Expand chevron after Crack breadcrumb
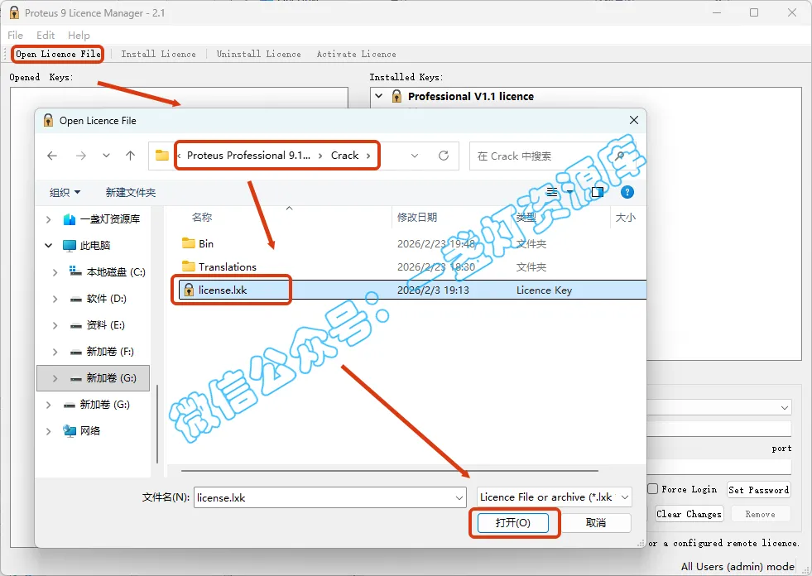The image size is (812, 576). tap(368, 156)
